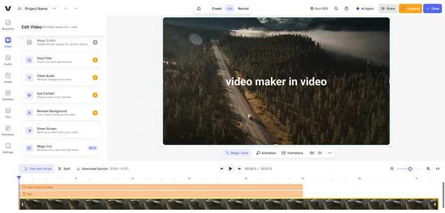Click the blue timeline playhead marker
Viewport: 445px width, 213px height.
point(19,178)
